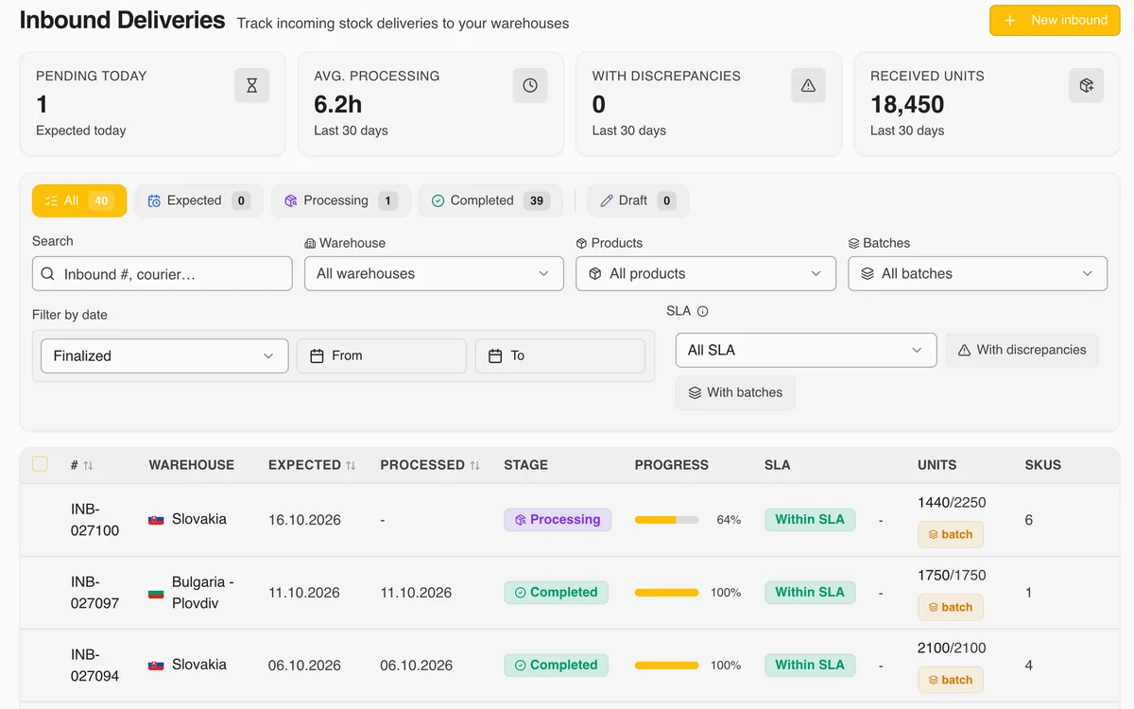Switch to the Draft tab
The image size is (1134, 709).
(x=638, y=200)
